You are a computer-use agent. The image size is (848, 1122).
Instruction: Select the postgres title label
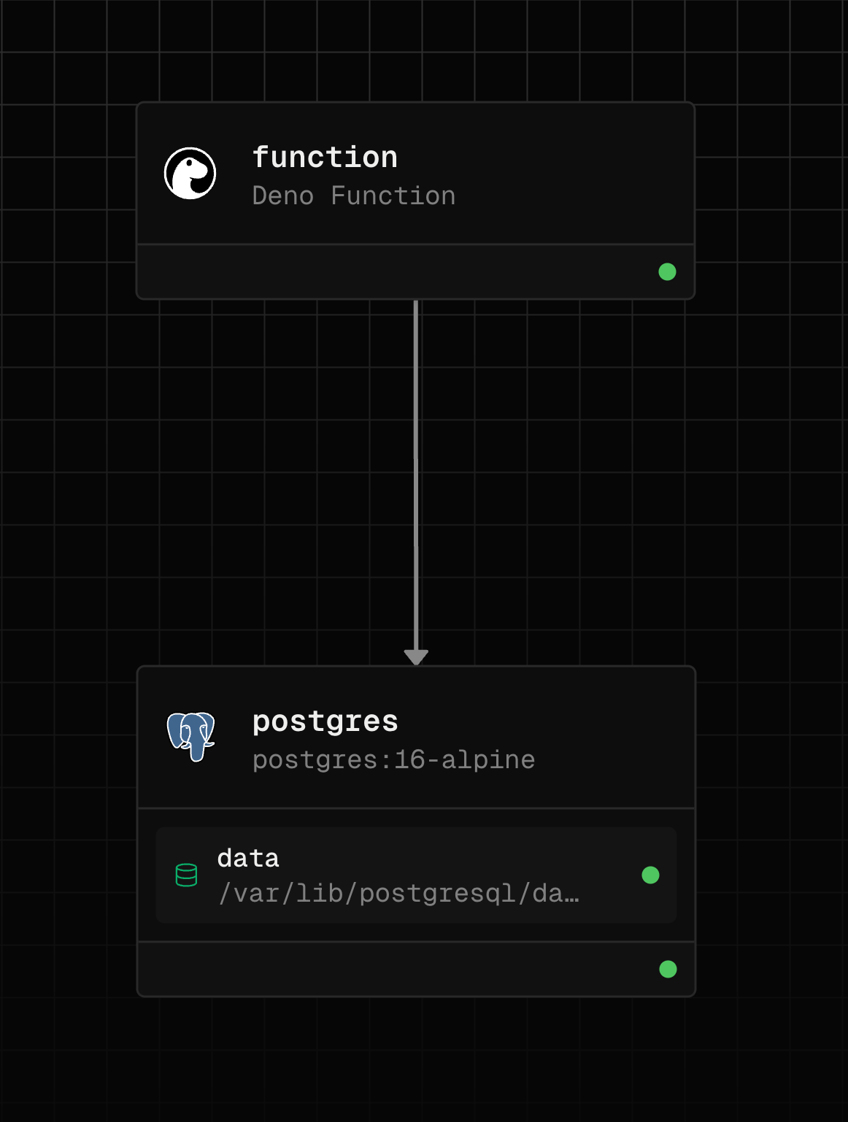(325, 721)
